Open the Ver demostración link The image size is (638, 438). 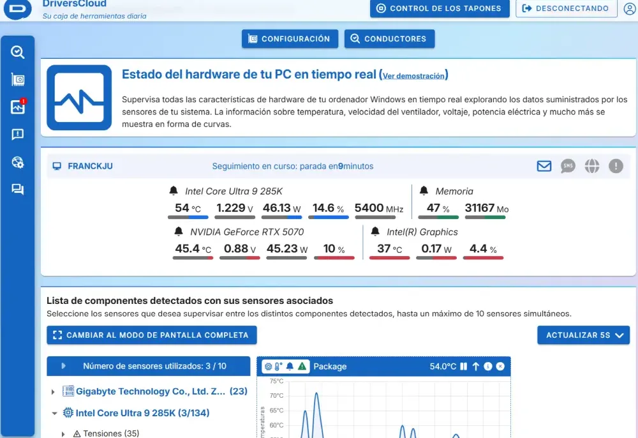[x=413, y=76]
